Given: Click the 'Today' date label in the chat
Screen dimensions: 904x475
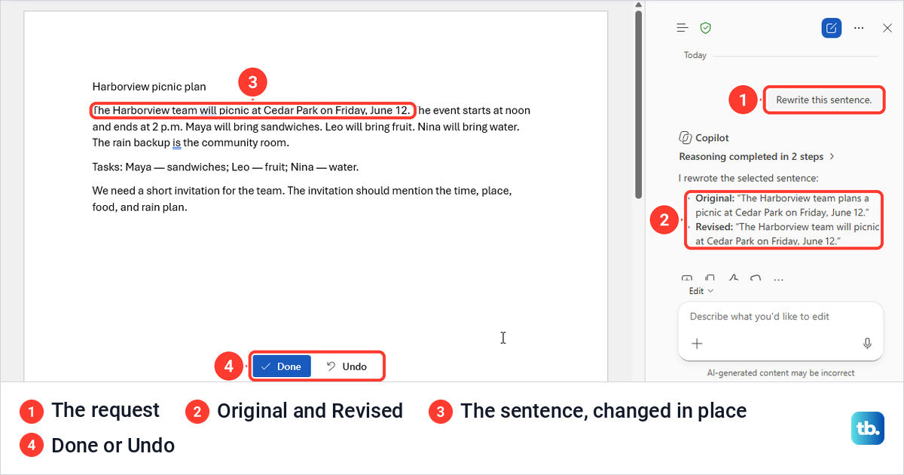Looking at the screenshot, I should [695, 55].
